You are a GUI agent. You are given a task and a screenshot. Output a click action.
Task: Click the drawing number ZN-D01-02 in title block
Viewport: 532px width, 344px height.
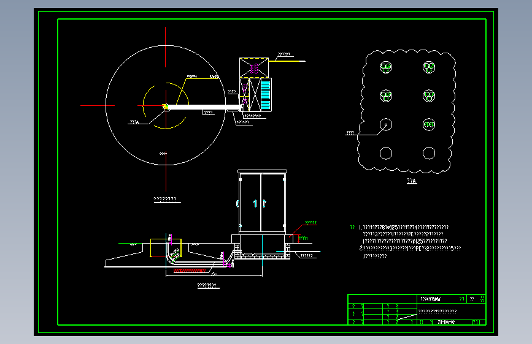click(446, 322)
